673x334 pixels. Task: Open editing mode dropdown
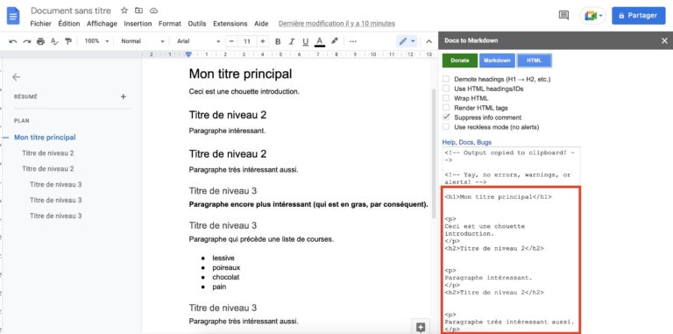[x=407, y=41]
